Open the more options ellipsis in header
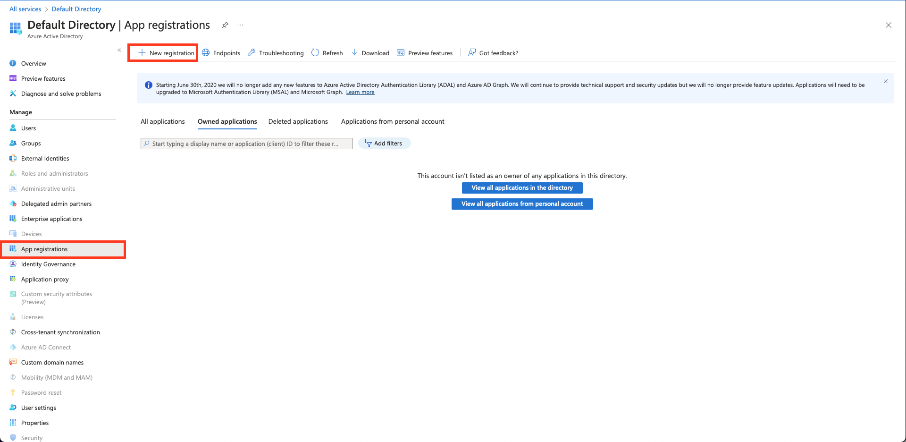 point(240,25)
